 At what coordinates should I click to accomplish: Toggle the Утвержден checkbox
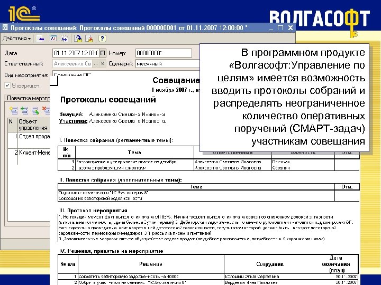[7, 85]
